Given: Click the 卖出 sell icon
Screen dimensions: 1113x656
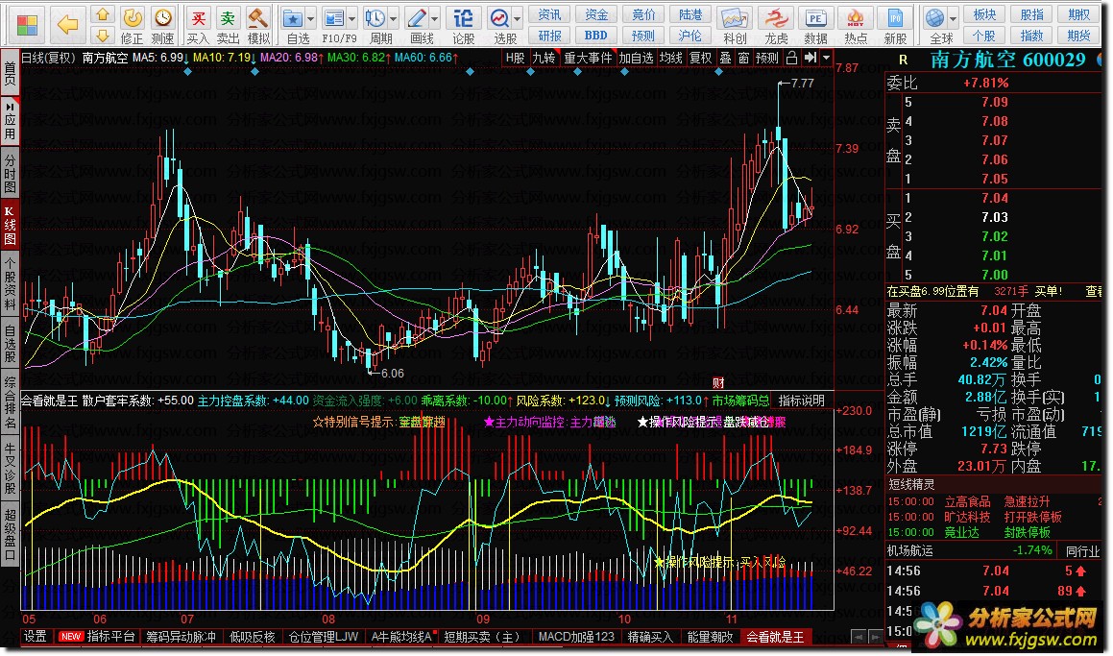Looking at the screenshot, I should pos(228,17).
